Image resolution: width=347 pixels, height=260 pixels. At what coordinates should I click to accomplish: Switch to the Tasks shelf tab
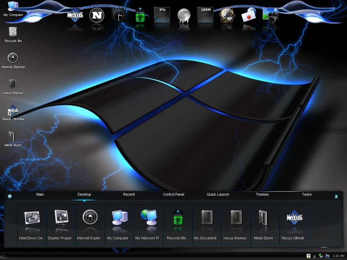tap(307, 194)
